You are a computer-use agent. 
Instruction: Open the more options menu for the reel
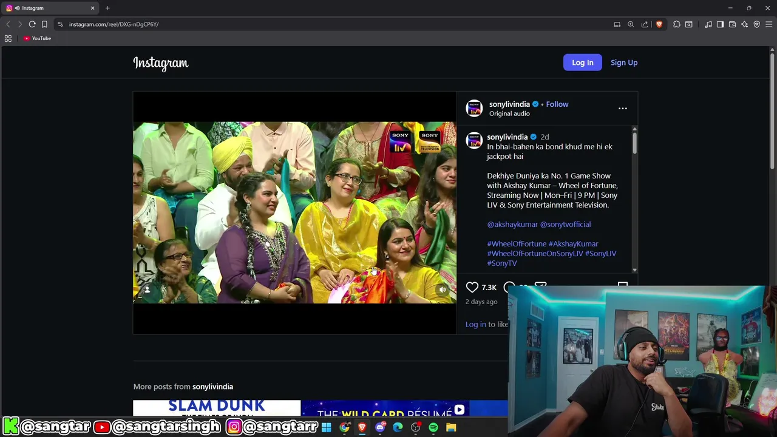click(623, 109)
